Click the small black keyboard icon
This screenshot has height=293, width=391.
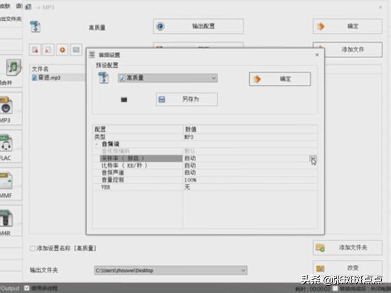click(x=124, y=99)
